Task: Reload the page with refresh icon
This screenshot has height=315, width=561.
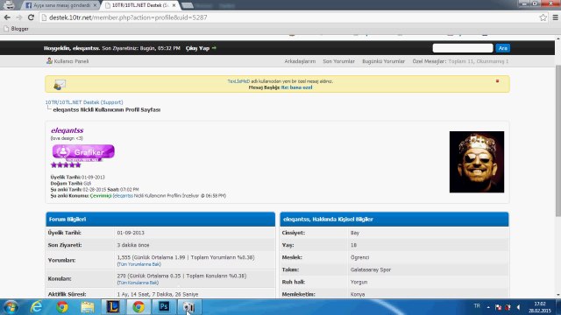Action: click(31, 17)
